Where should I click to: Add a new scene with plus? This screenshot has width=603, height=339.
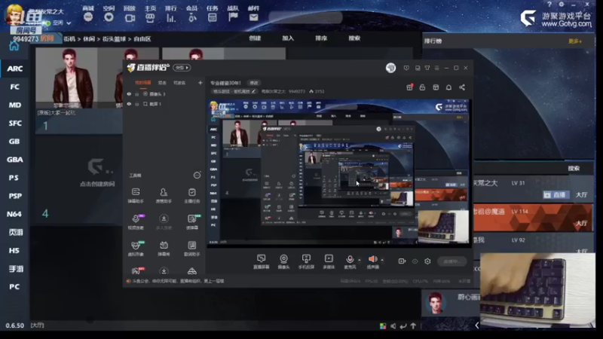(200, 83)
